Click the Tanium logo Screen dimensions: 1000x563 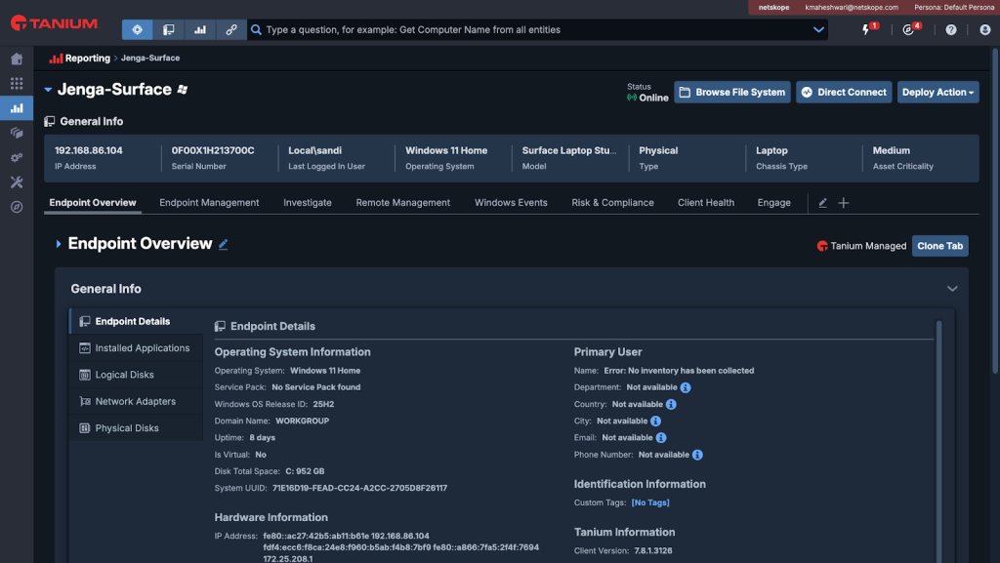click(x=55, y=23)
